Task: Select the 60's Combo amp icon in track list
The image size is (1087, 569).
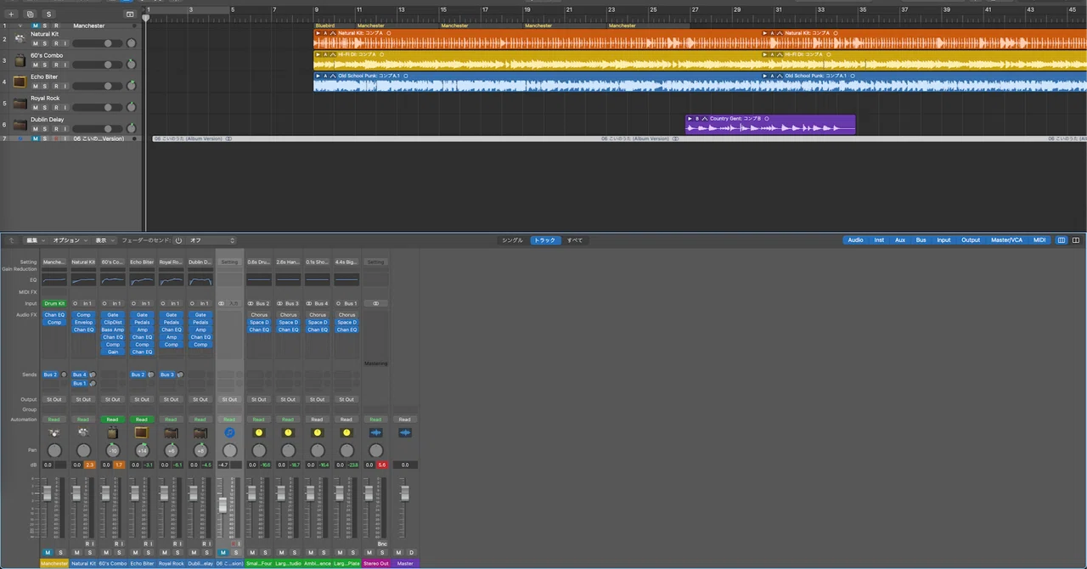Action: point(20,60)
